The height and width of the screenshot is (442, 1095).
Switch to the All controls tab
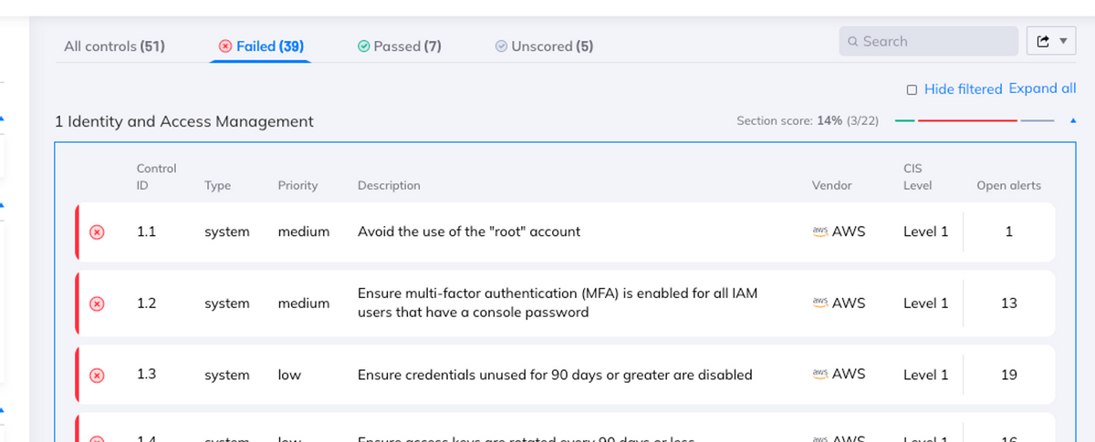click(114, 46)
